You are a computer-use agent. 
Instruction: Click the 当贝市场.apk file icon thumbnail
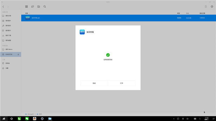click(x=28, y=18)
